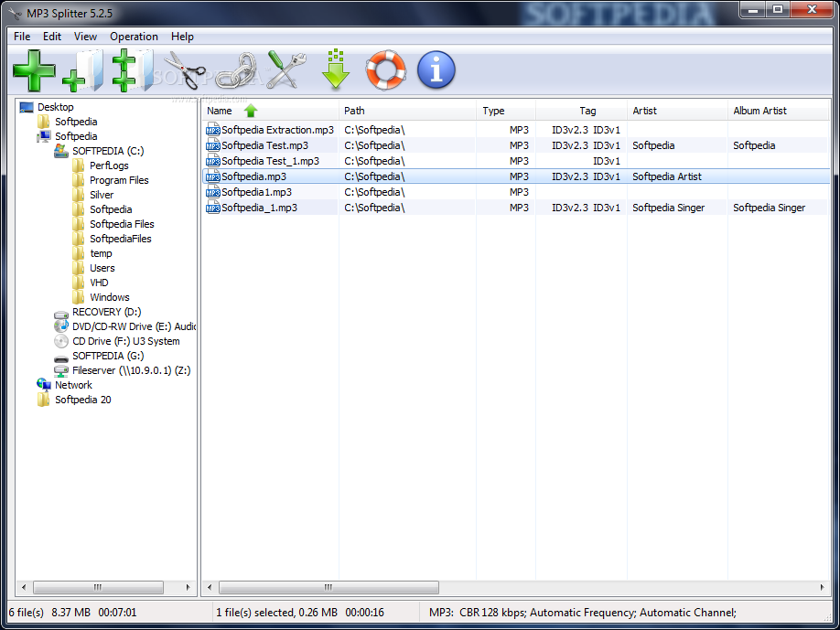Viewport: 840px width, 630px height.
Task: Select file Softpedia Test.mp3
Action: pos(264,145)
